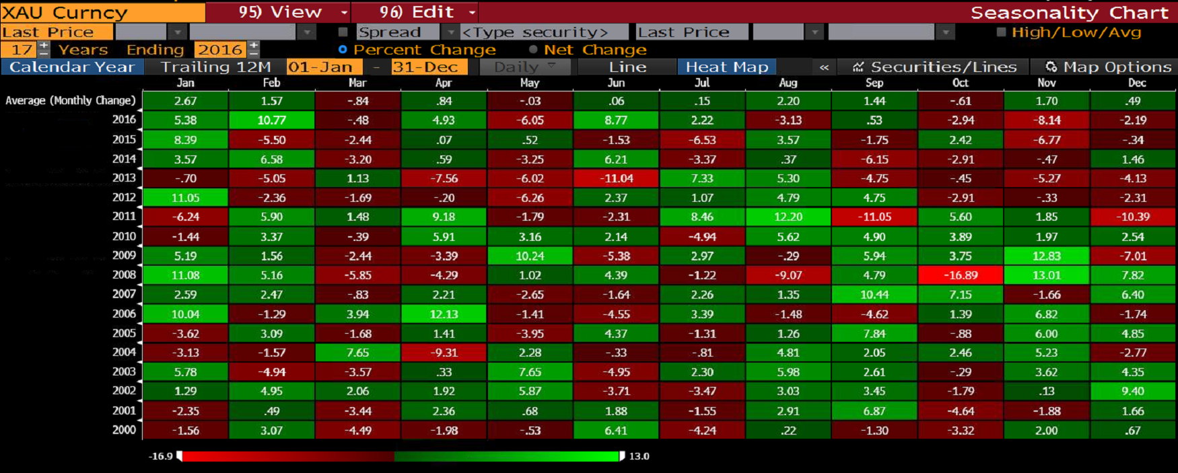Select the Net Change radio button

pos(533,49)
